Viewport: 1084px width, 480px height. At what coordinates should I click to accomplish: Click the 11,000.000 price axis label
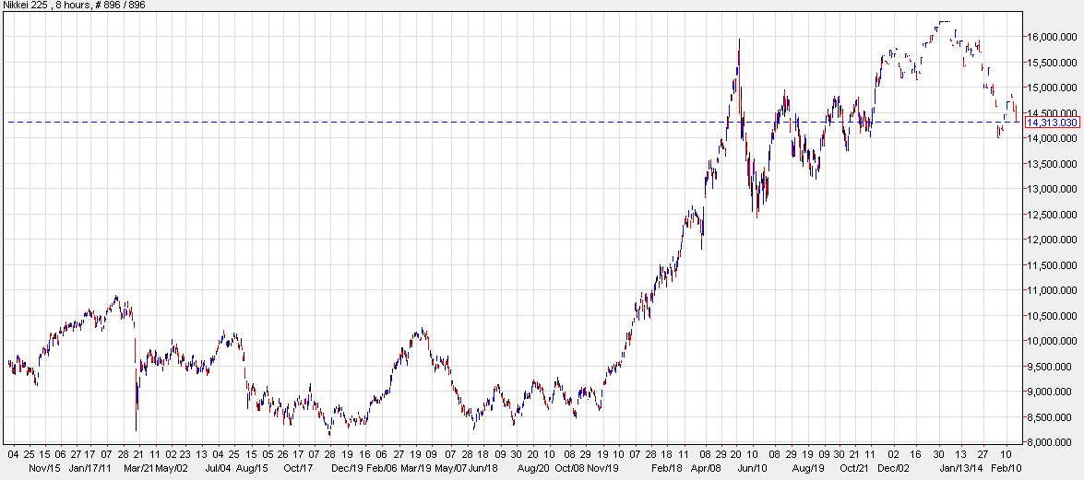pyautogui.click(x=1053, y=290)
